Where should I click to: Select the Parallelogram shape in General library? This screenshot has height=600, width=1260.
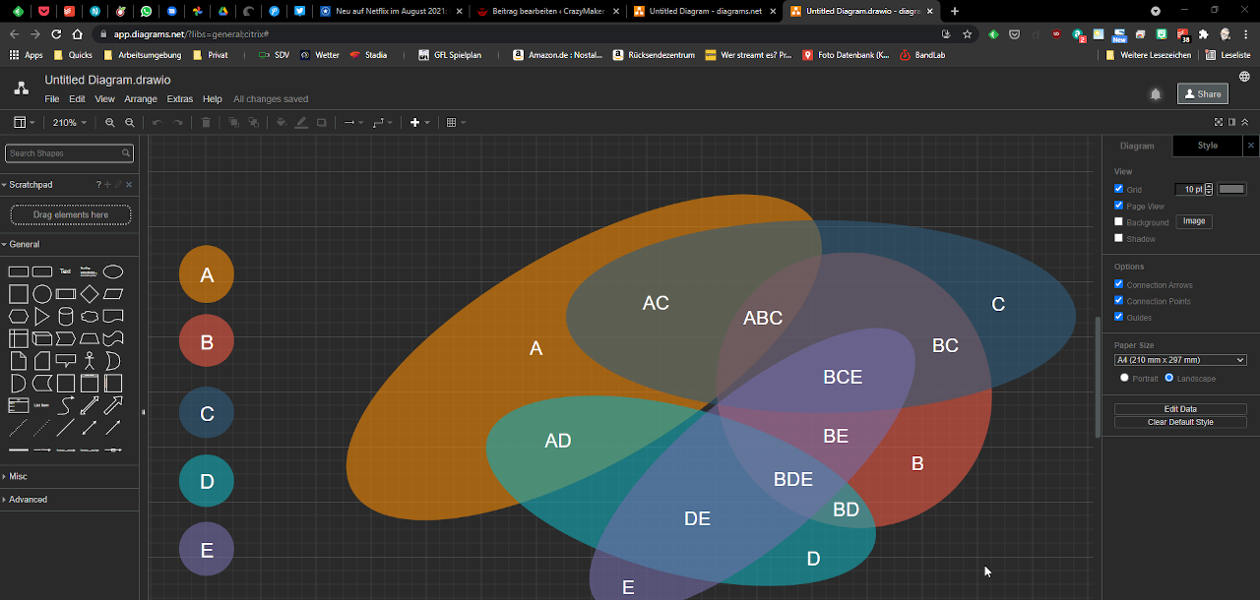tap(113, 294)
